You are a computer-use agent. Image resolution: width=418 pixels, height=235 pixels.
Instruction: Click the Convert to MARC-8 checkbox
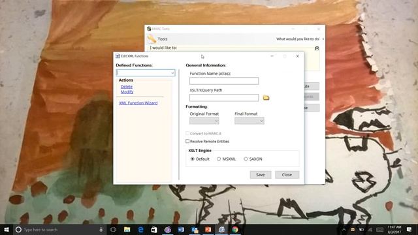[187, 133]
